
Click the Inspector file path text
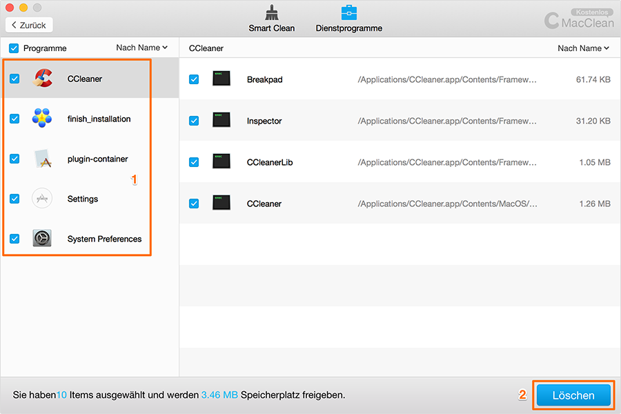coord(447,121)
